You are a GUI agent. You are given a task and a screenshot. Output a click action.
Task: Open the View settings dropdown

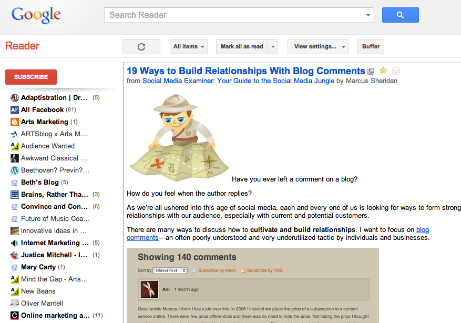tap(318, 46)
